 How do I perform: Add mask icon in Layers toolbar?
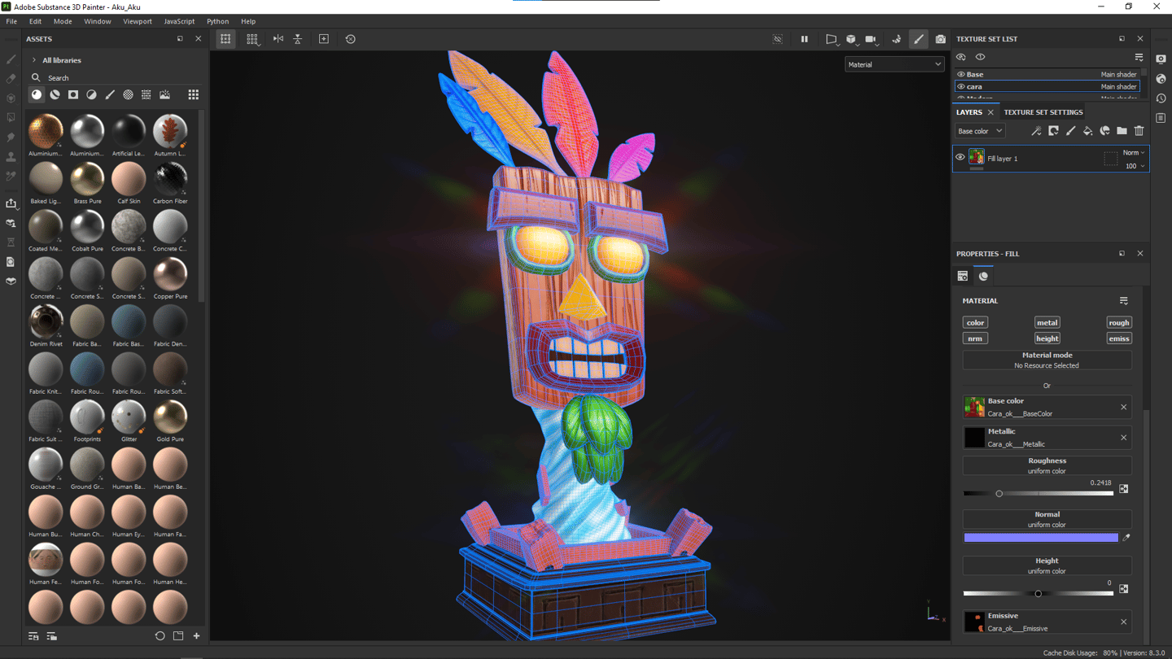[1053, 131]
